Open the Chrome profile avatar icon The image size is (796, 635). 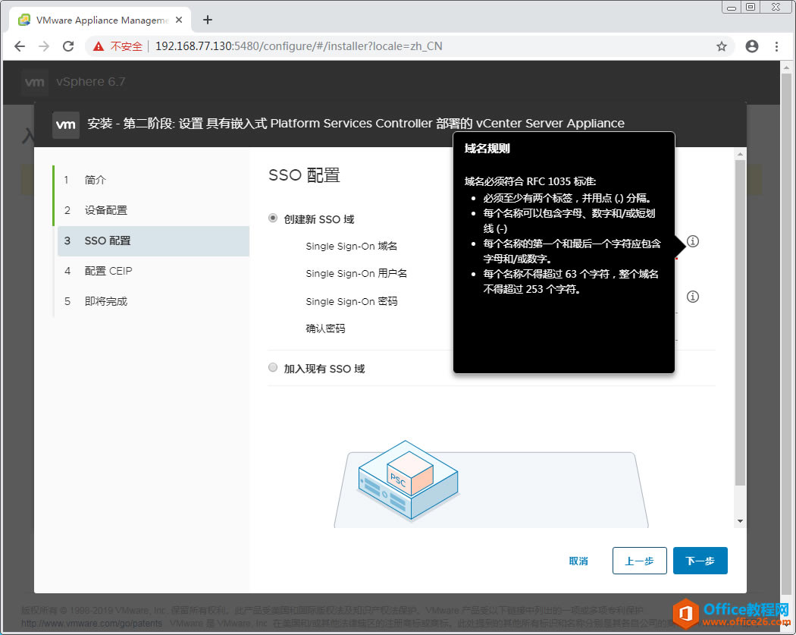pyautogui.click(x=752, y=46)
